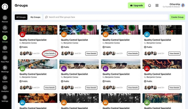
Task: Click red group badge on market-stalls cover
Action: tap(22, 35)
